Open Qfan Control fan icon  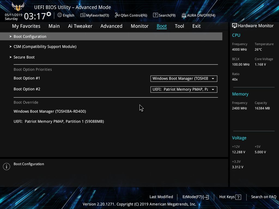[x=117, y=15]
